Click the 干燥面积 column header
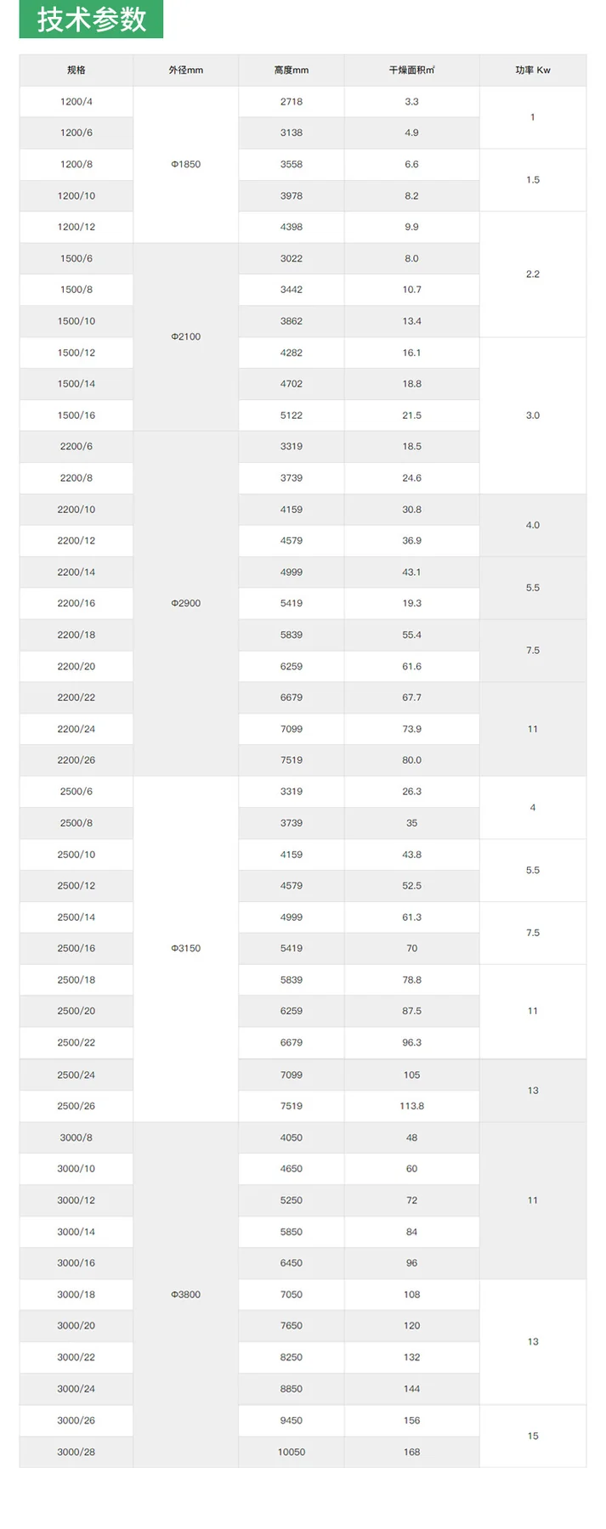The height and width of the screenshot is (1529, 606). (412, 70)
